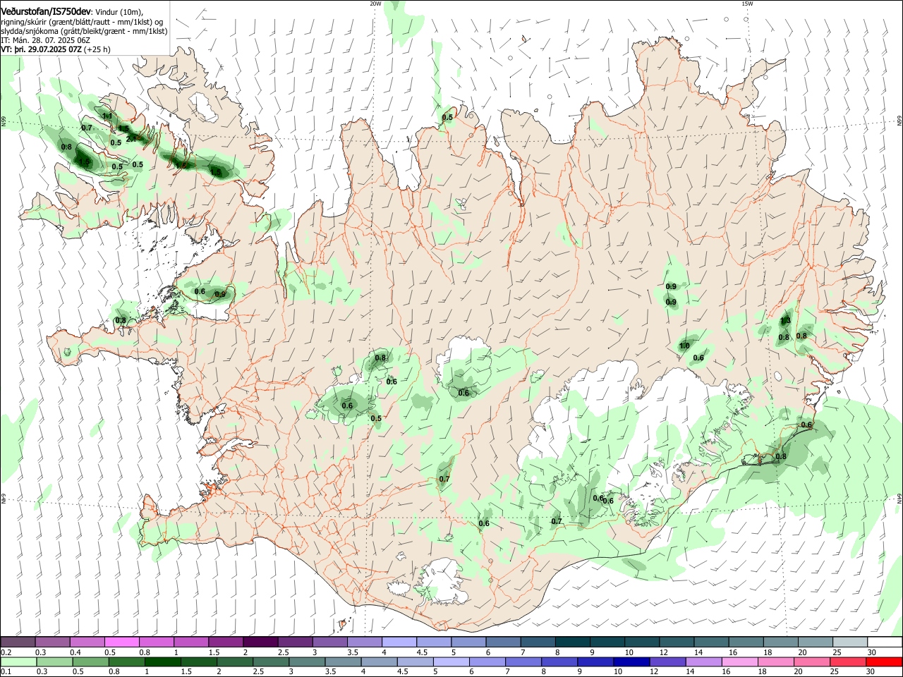This screenshot has height=677, width=903.
Task: Pick the darkest purple 2–2.5 swatch, upper legend row
Action: pyautogui.click(x=260, y=642)
